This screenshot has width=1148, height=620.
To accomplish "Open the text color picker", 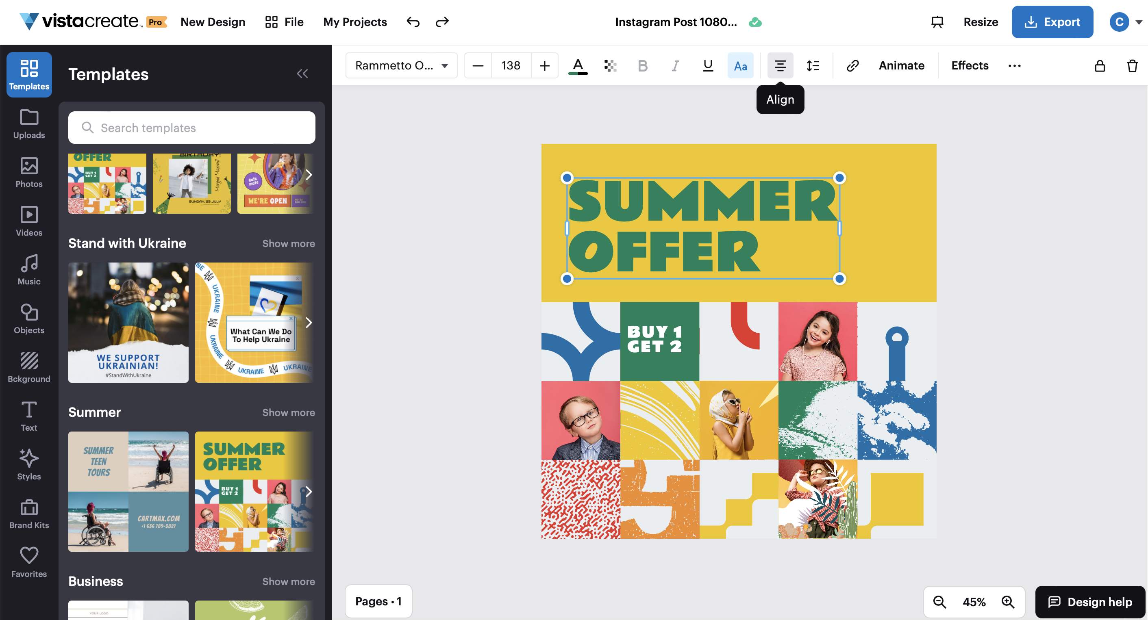I will tap(578, 66).
